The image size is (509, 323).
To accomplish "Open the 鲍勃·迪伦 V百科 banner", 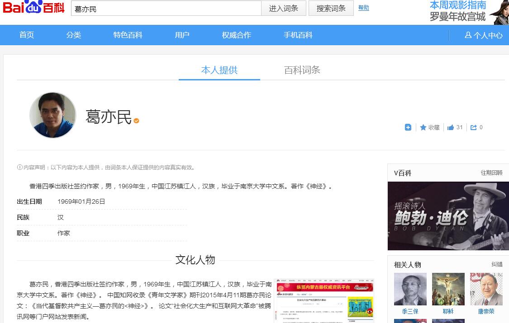I will point(448,216).
